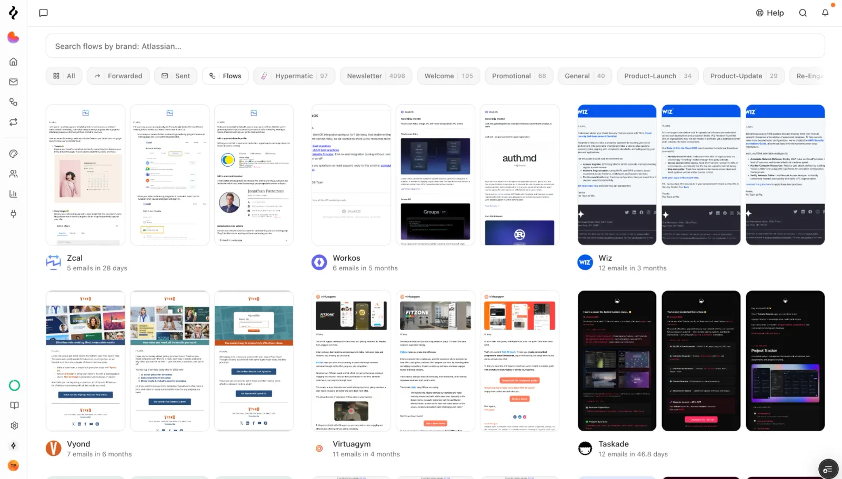
Task: Click the Wiz blue logo icon
Action: point(585,262)
